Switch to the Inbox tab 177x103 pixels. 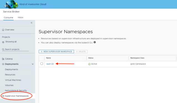click(20, 17)
